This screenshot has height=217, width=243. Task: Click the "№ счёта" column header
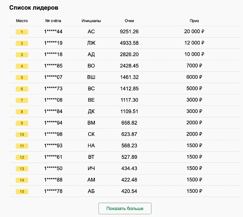[x=53, y=21]
